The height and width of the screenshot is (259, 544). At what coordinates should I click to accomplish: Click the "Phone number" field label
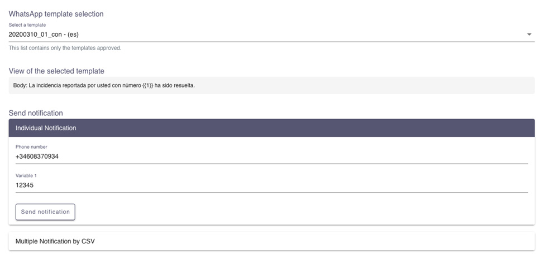tap(31, 147)
